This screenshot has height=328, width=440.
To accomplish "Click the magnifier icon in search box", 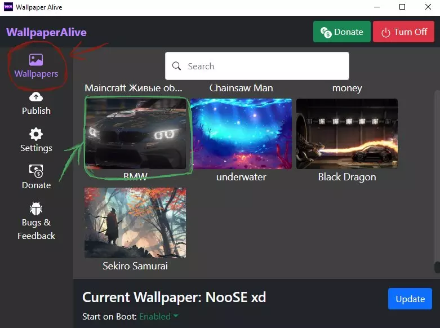I will pyautogui.click(x=176, y=66).
